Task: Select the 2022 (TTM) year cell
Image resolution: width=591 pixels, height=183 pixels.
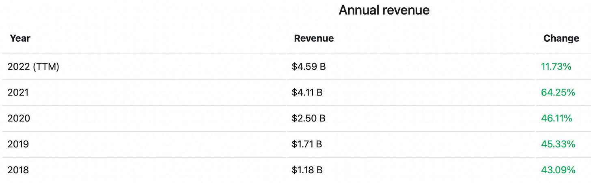Action: [x=33, y=67]
